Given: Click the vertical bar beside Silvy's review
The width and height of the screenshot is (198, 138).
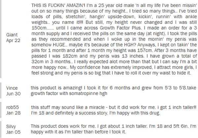Looking at the screenshot, I should (x=1, y=129).
